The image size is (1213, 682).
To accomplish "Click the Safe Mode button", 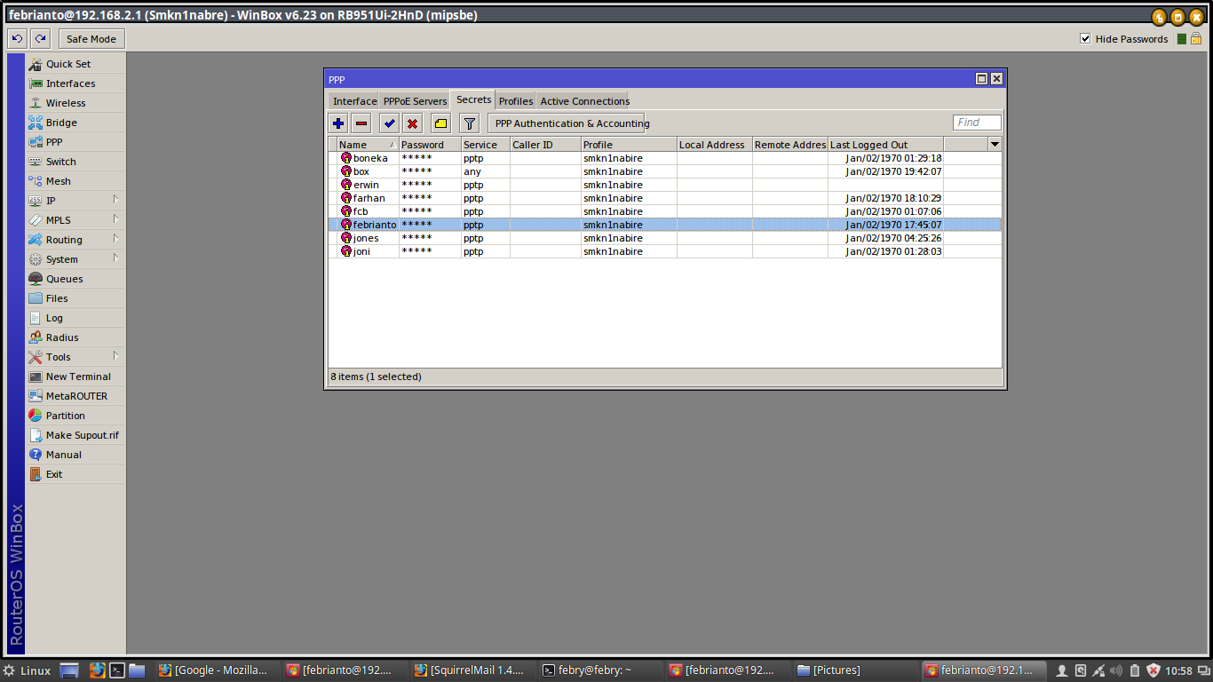I will tap(91, 38).
